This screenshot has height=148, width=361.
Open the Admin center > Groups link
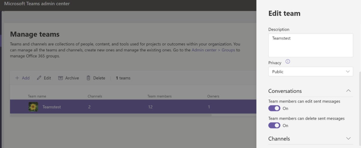click(213, 50)
